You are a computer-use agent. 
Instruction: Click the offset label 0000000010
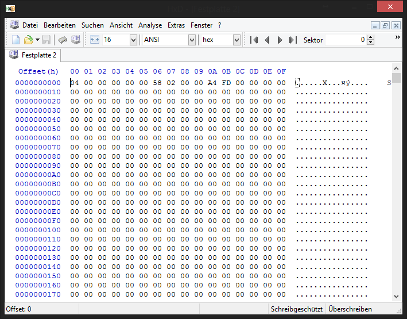pyautogui.click(x=38, y=92)
